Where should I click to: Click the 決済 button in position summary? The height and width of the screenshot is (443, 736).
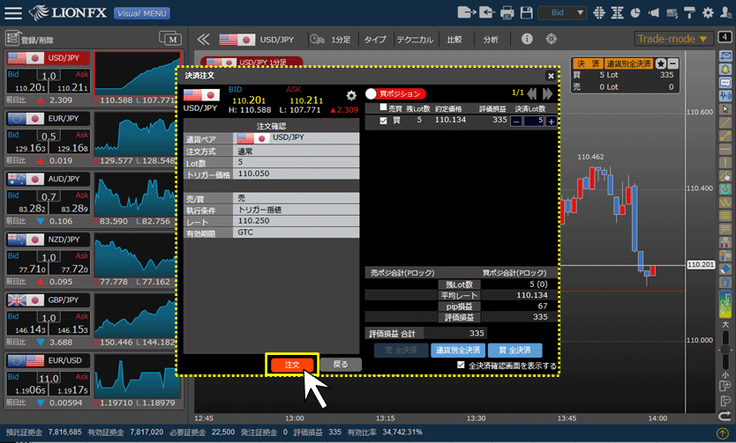[588, 63]
